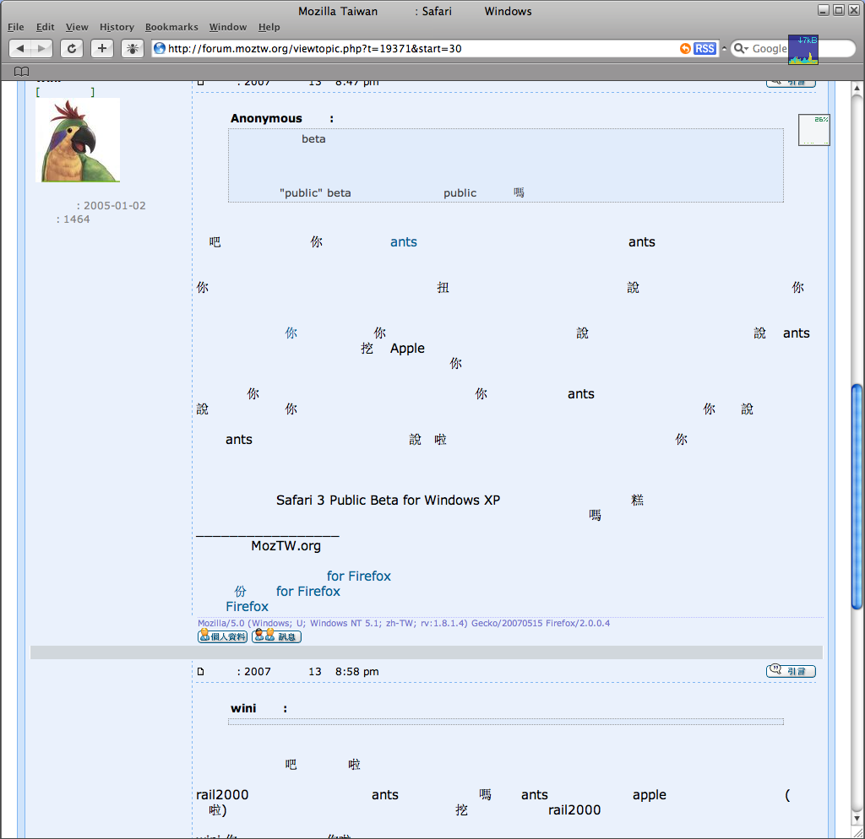The height and width of the screenshot is (839, 865).
Task: Click the 'wini' quote header
Action: [x=243, y=708]
